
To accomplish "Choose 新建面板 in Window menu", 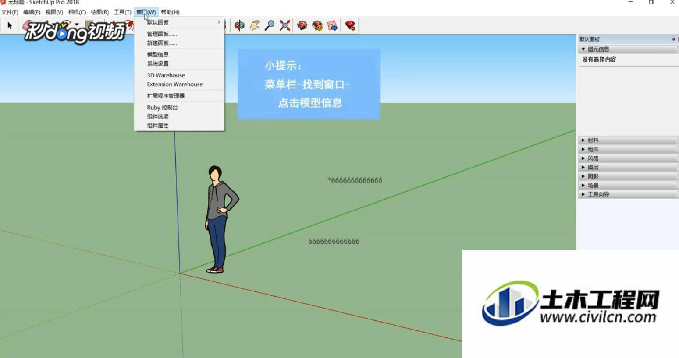I will (179, 43).
